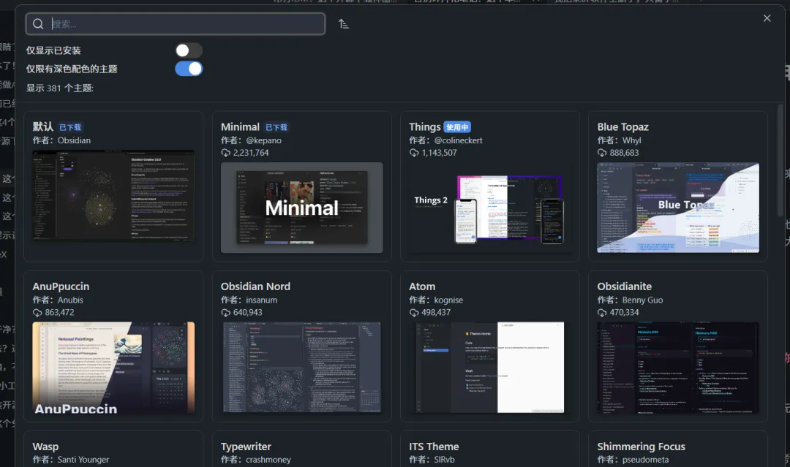790x467 pixels.
Task: Open the AnuPpuccin theme title
Action: [61, 286]
